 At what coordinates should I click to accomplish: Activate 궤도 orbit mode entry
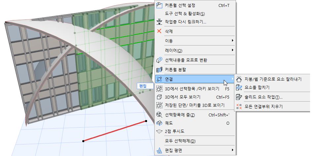(x=195, y=123)
